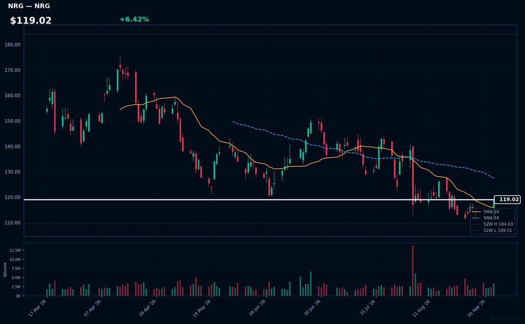Click the 110.00 price axis label

click(13, 223)
